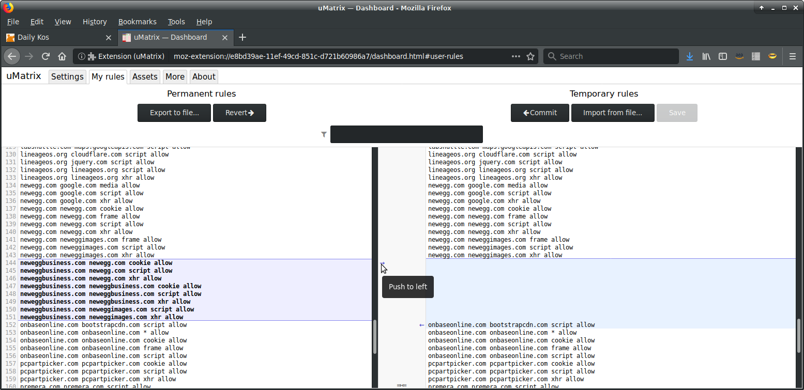Image resolution: width=804 pixels, height=390 pixels.
Task: Click the rules filter funnel icon
Action: tap(324, 134)
